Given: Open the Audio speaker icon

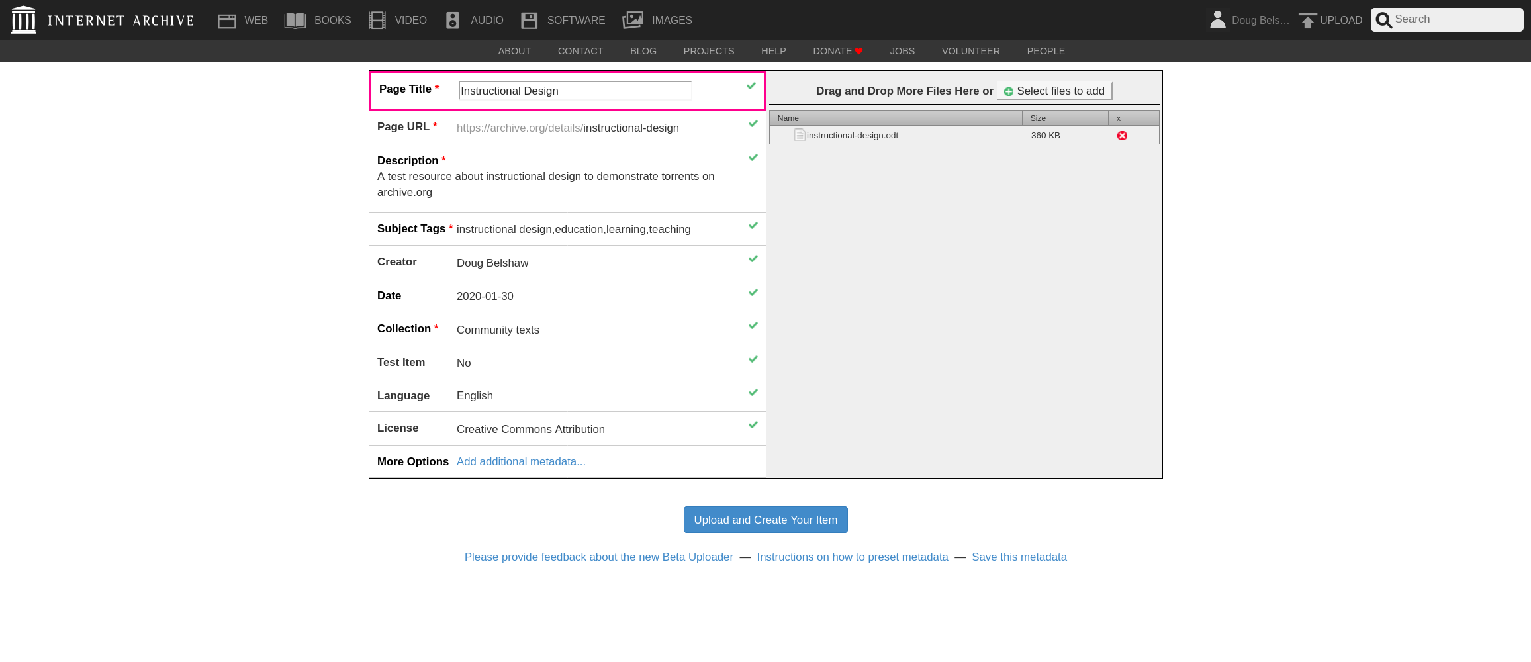Looking at the screenshot, I should pos(453,21).
